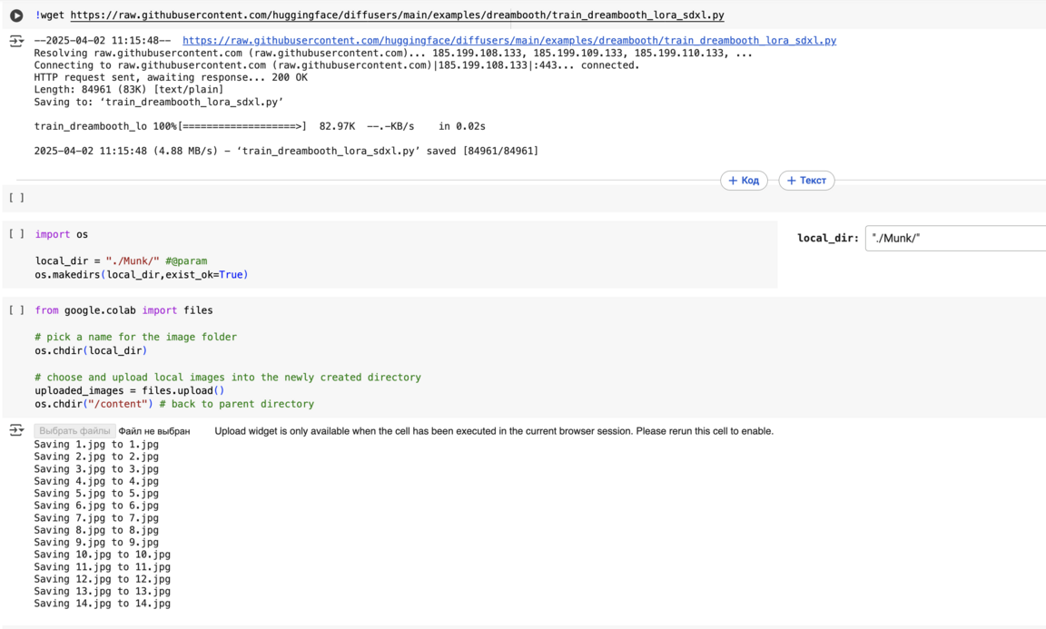1046x629 pixels.
Task: Add a text cell with + Текст
Action: (806, 181)
